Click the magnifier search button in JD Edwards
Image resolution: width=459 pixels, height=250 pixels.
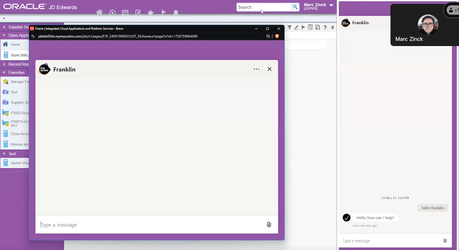[295, 7]
